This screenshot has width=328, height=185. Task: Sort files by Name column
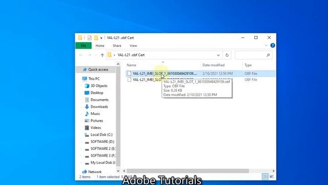pyautogui.click(x=131, y=65)
